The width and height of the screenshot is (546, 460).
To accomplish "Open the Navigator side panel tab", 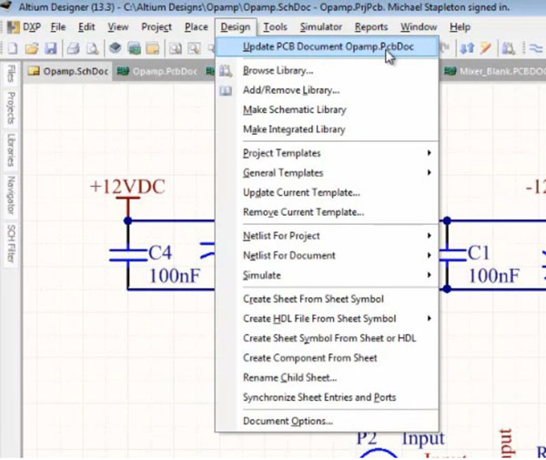I will (11, 195).
